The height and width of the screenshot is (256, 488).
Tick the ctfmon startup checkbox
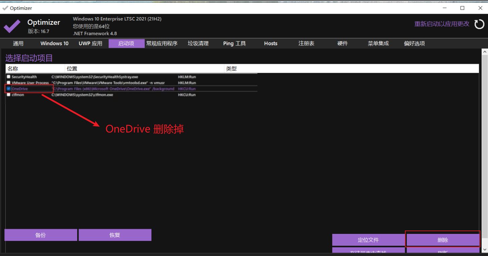9,95
